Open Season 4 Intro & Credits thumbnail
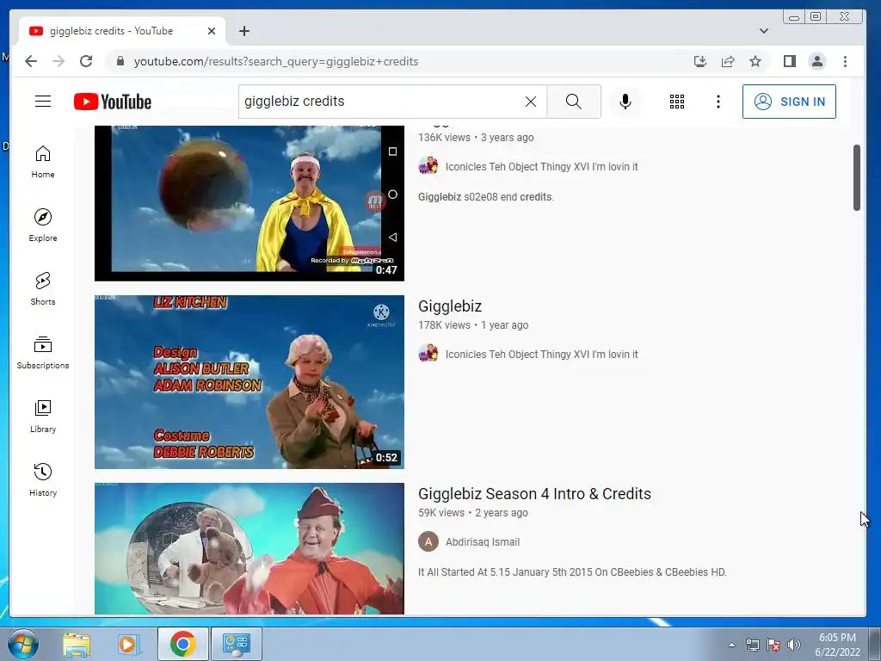The width and height of the screenshot is (881, 661). click(x=249, y=548)
